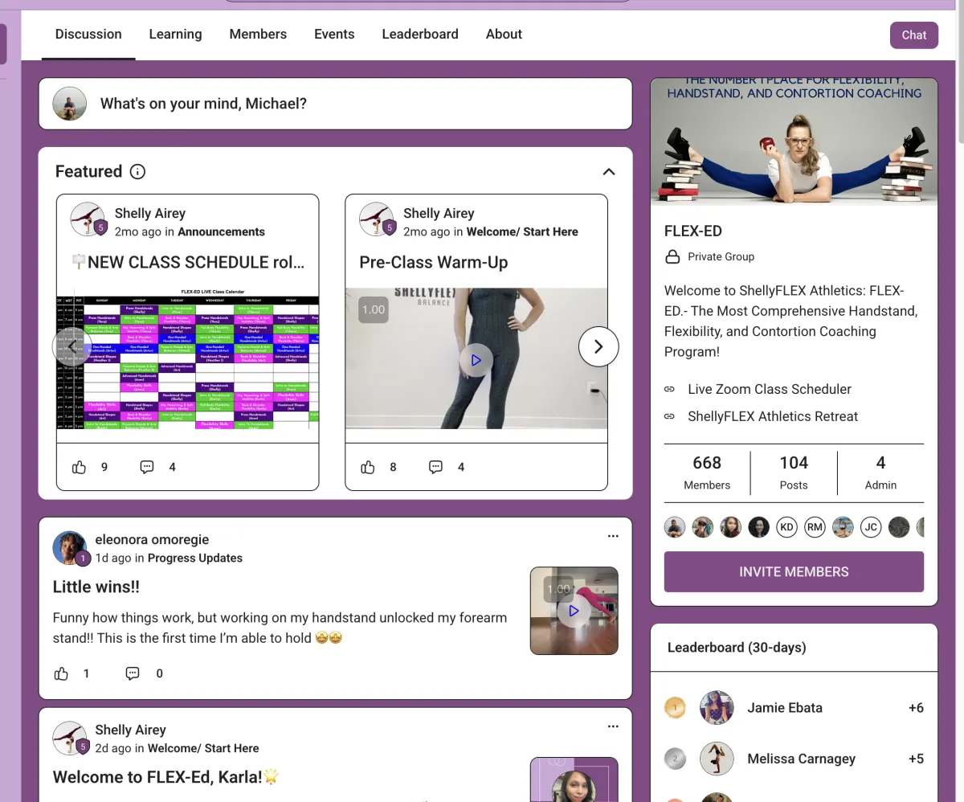Open the RM member avatar
Screen dimensions: 964x802
(x=815, y=527)
